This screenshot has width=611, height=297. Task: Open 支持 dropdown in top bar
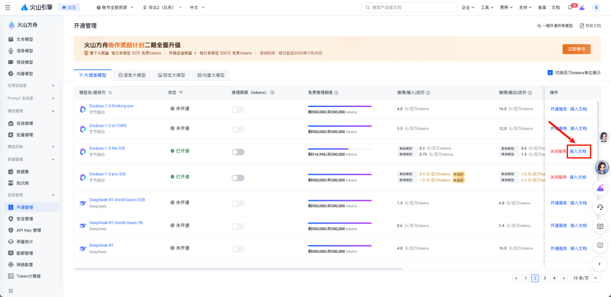point(525,7)
